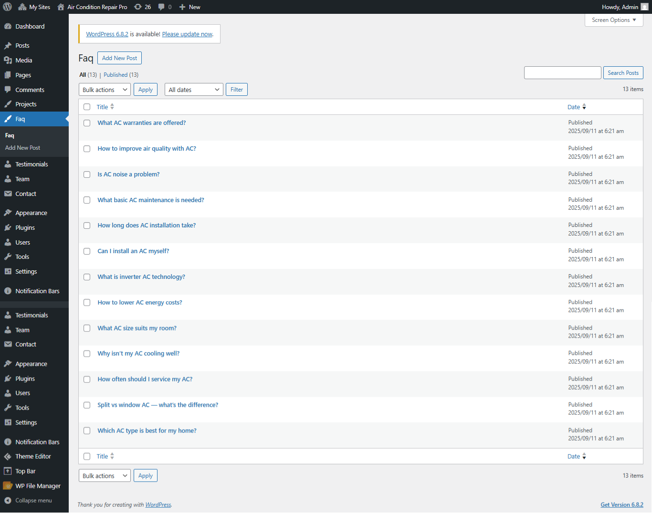Expand the All dates filter dropdown

(194, 90)
